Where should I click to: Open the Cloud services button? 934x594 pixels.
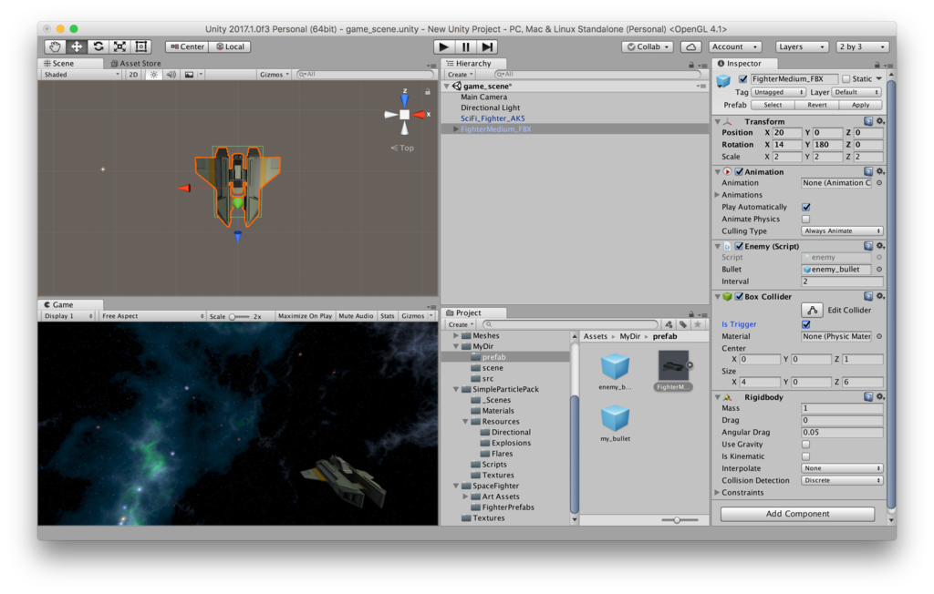pos(690,46)
